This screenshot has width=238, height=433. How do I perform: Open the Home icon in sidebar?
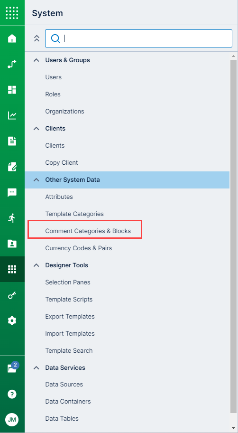pyautogui.click(x=12, y=38)
